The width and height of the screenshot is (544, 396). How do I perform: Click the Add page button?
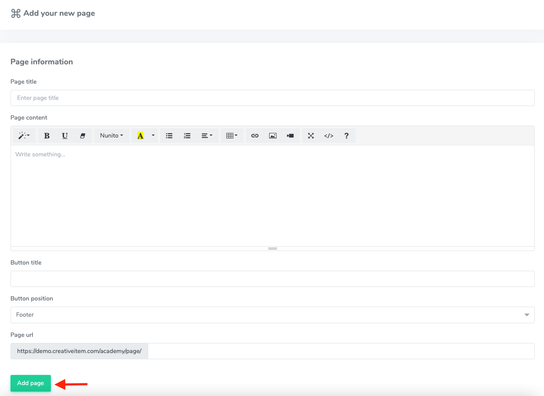[x=30, y=383]
